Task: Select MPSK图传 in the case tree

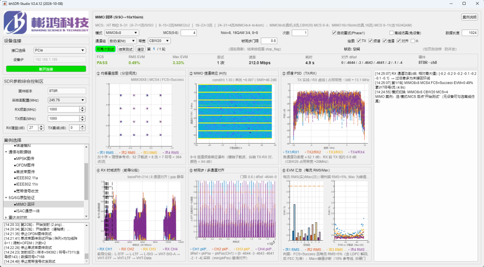Action: point(25,159)
